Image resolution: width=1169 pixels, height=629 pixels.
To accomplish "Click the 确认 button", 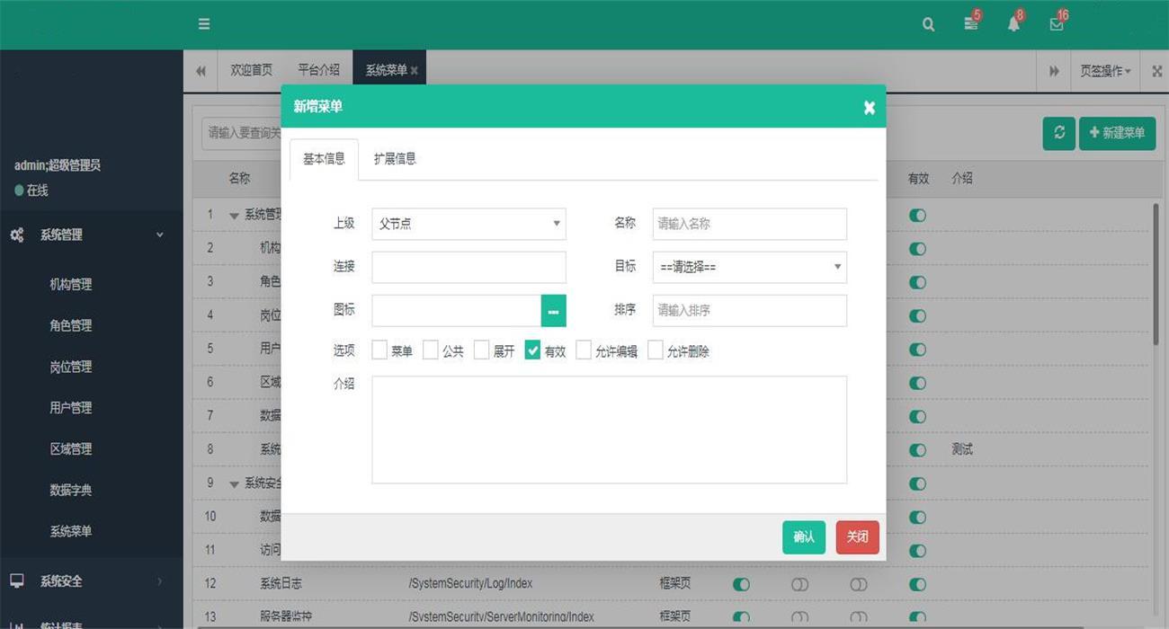I will pyautogui.click(x=803, y=537).
